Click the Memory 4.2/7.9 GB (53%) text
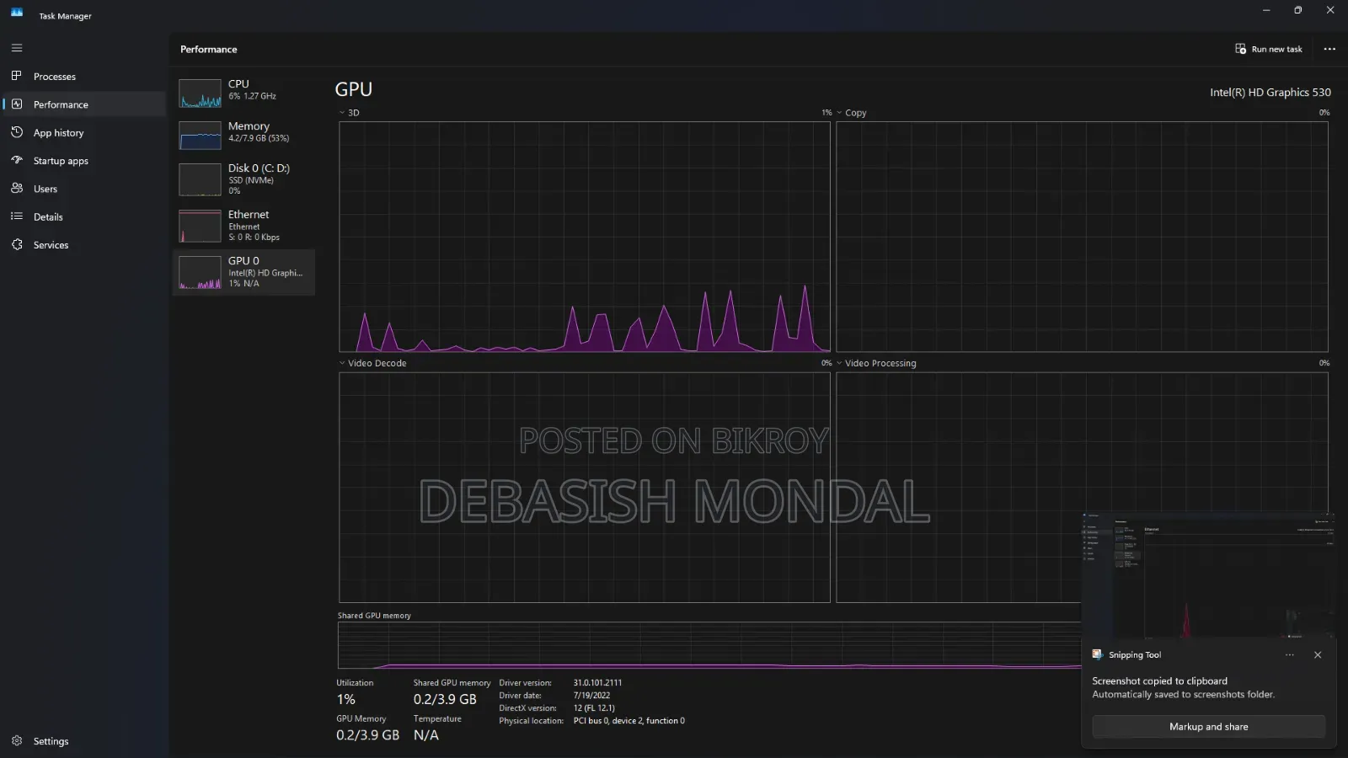This screenshot has width=1348, height=758. 259,138
